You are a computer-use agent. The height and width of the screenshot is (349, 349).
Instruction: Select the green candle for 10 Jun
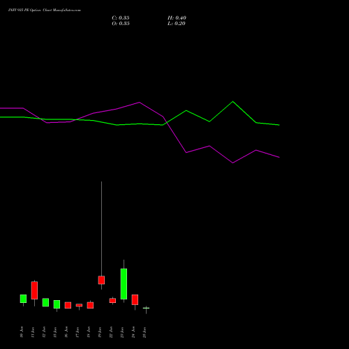point(23,299)
